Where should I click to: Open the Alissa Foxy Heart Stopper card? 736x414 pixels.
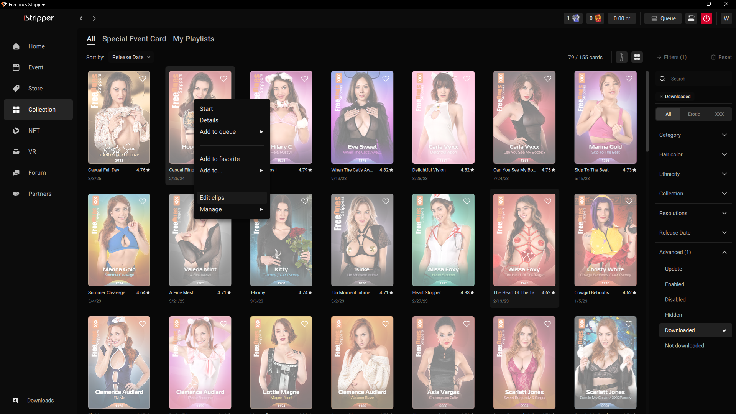point(444,240)
